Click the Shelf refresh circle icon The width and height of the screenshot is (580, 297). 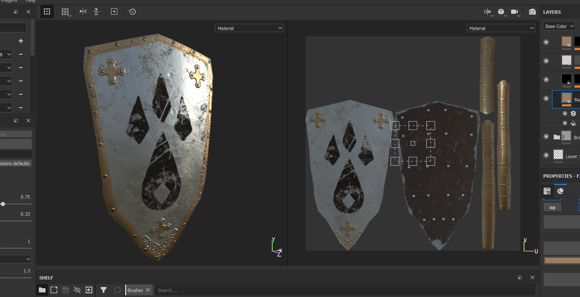click(x=117, y=290)
